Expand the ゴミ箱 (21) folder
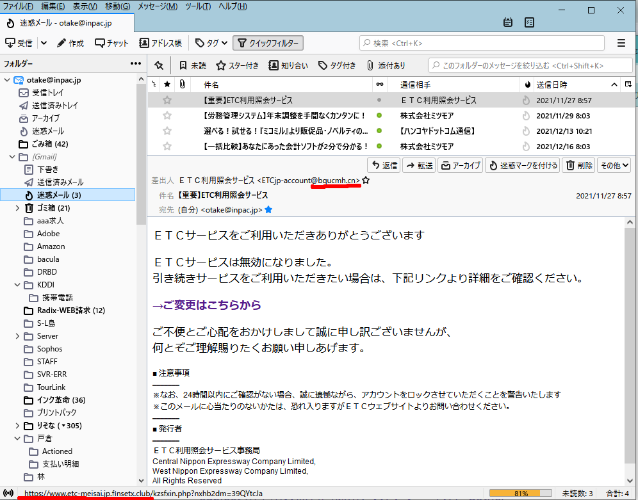Screen dimensions: 638x500 coord(17,208)
